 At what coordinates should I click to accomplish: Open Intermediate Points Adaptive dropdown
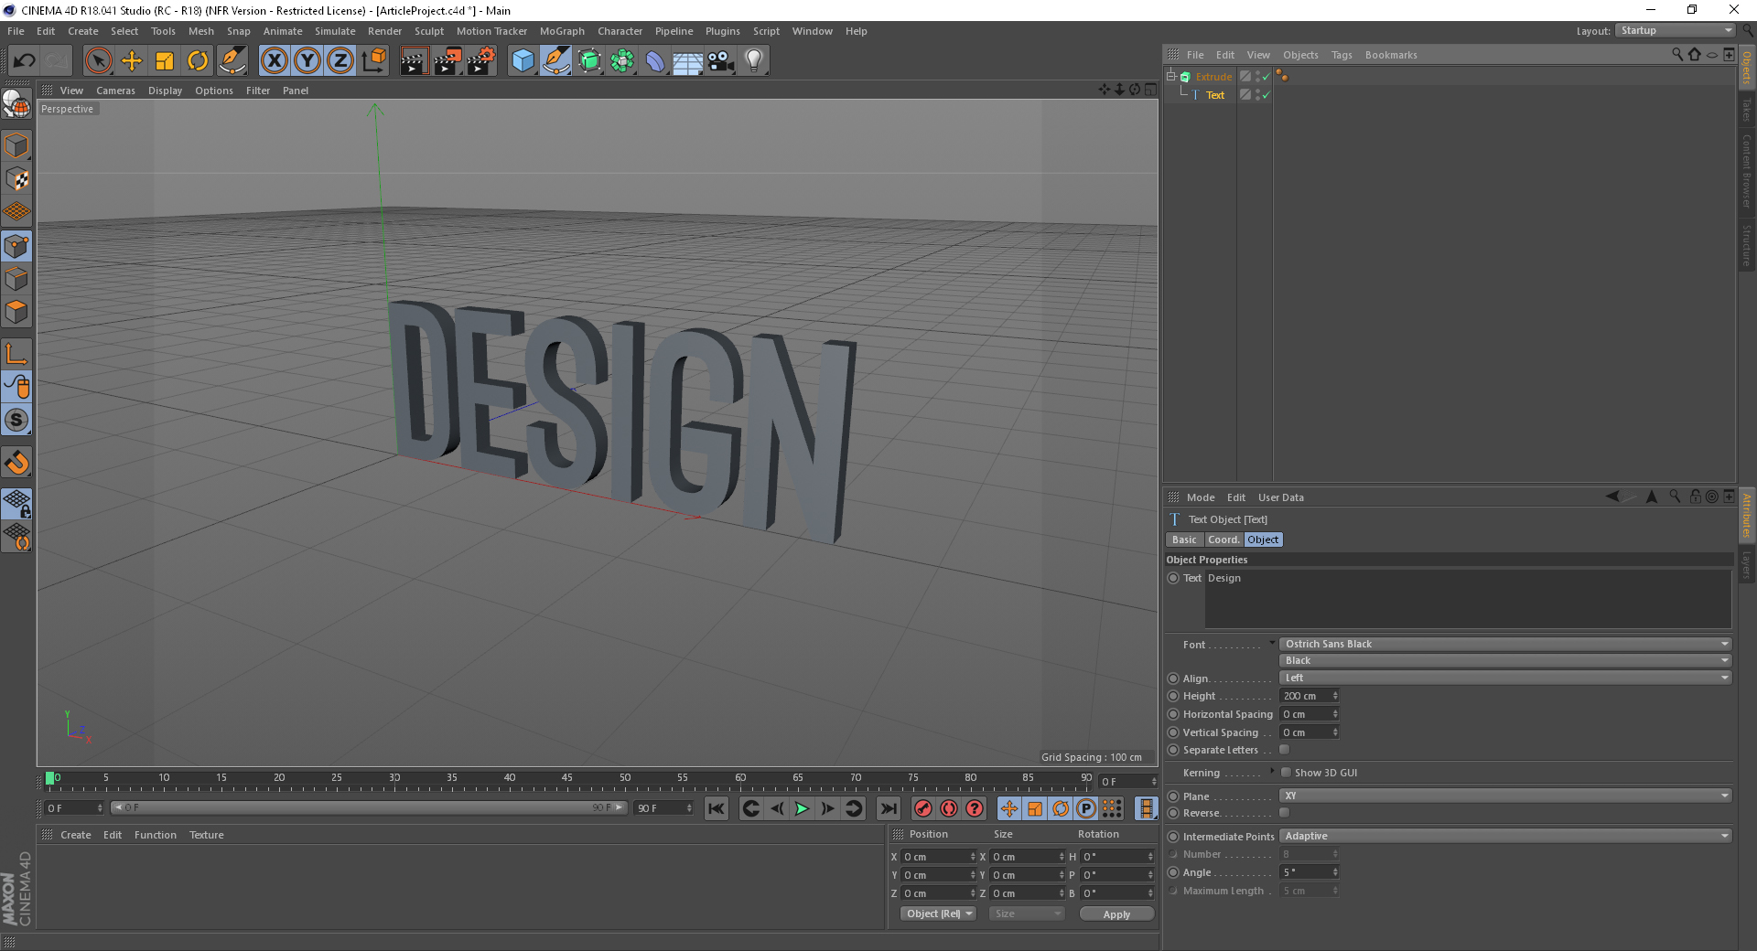1505,836
